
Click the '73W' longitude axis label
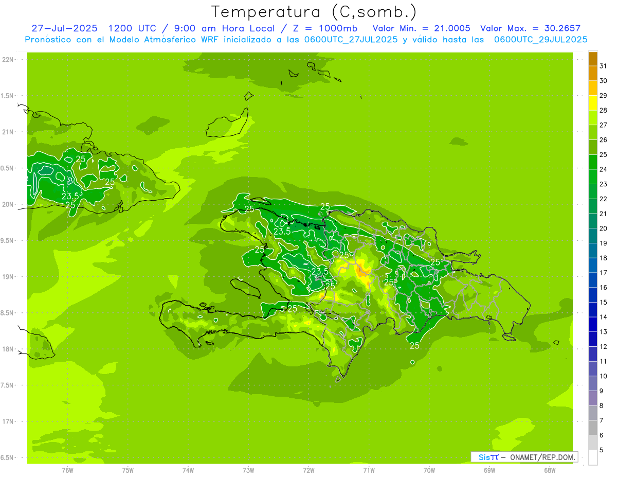(248, 470)
